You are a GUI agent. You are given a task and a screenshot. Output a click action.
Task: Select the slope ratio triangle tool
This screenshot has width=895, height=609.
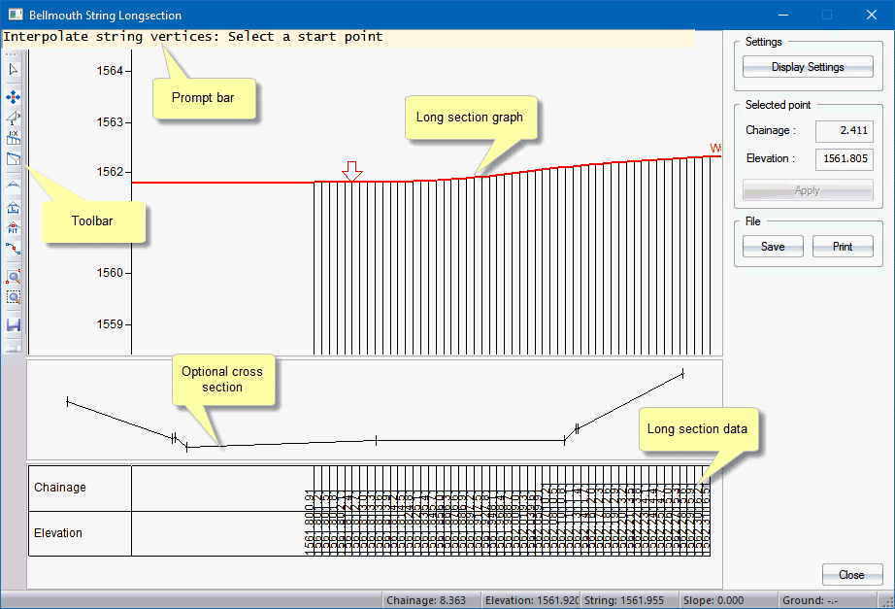pos(14,118)
